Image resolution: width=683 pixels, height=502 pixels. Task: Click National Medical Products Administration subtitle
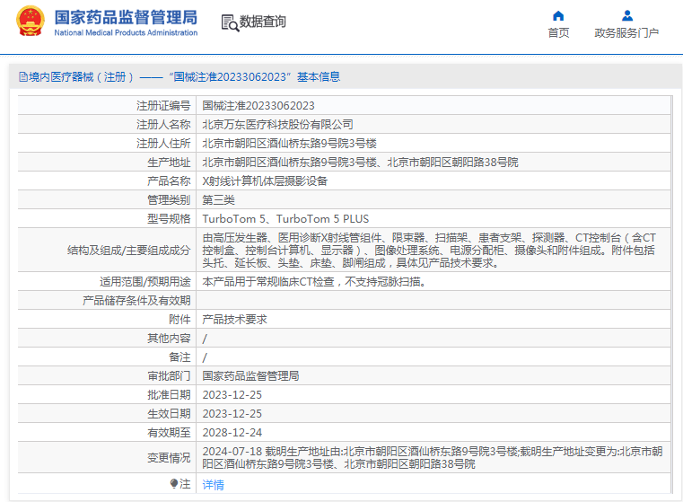point(126,32)
